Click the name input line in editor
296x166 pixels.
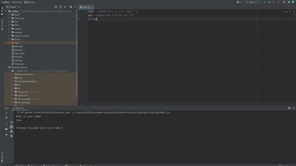(x=112, y=11)
